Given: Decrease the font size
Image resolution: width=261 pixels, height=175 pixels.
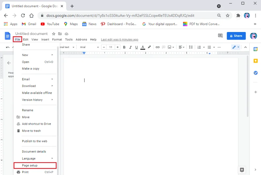Looking at the screenshot, I should click(x=104, y=47).
